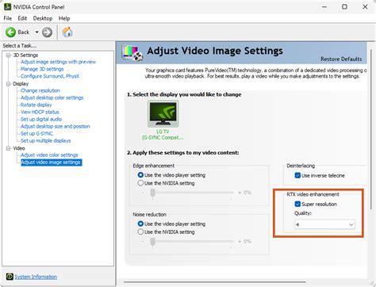Maximize the NVIDIA Control Panel window
The image size is (376, 287).
344,7
